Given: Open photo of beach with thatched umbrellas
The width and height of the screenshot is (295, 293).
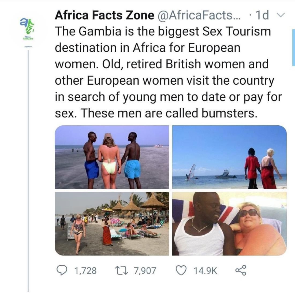Looking at the screenshot, I should (112, 224).
